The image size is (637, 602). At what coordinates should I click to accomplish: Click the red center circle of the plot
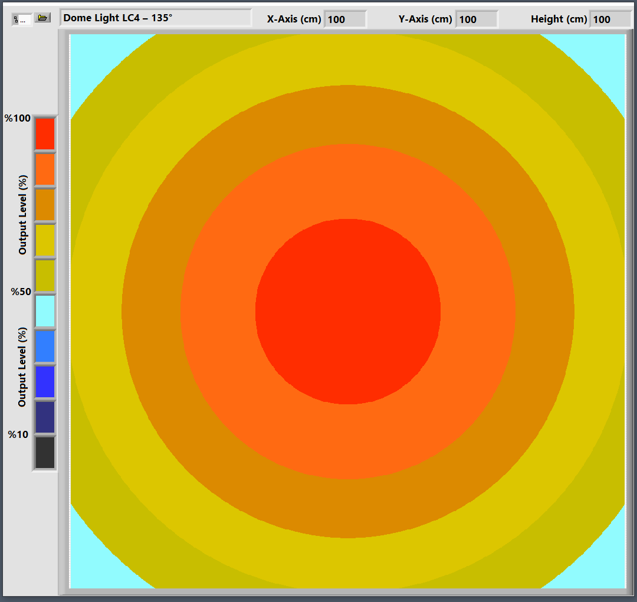pyautogui.click(x=348, y=312)
